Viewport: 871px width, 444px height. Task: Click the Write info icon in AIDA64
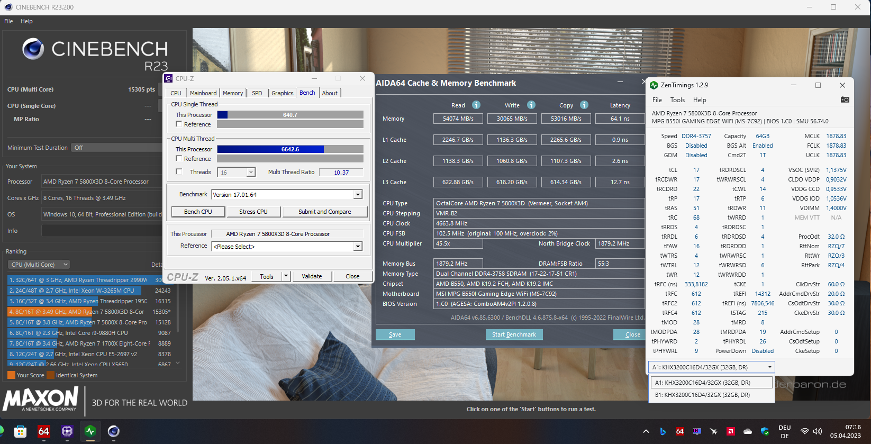(531, 105)
